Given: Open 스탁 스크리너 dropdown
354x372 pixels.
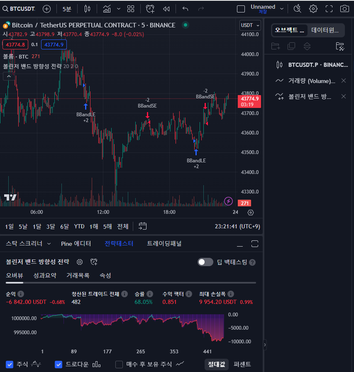Looking at the screenshot, I should click(x=28, y=244).
